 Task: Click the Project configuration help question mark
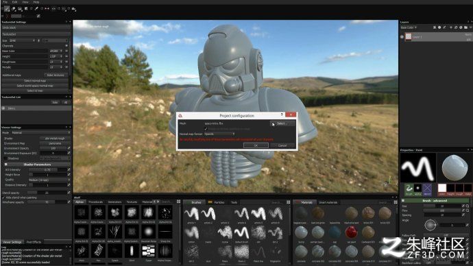[x=282, y=115]
